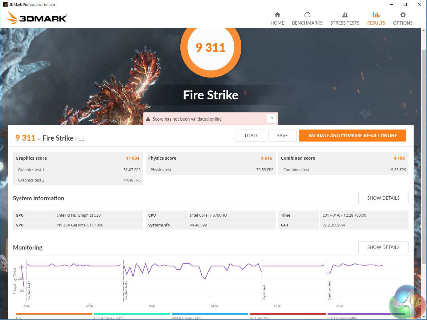The image size is (427, 320).
Task: Show details for Monitoring
Action: (x=383, y=247)
